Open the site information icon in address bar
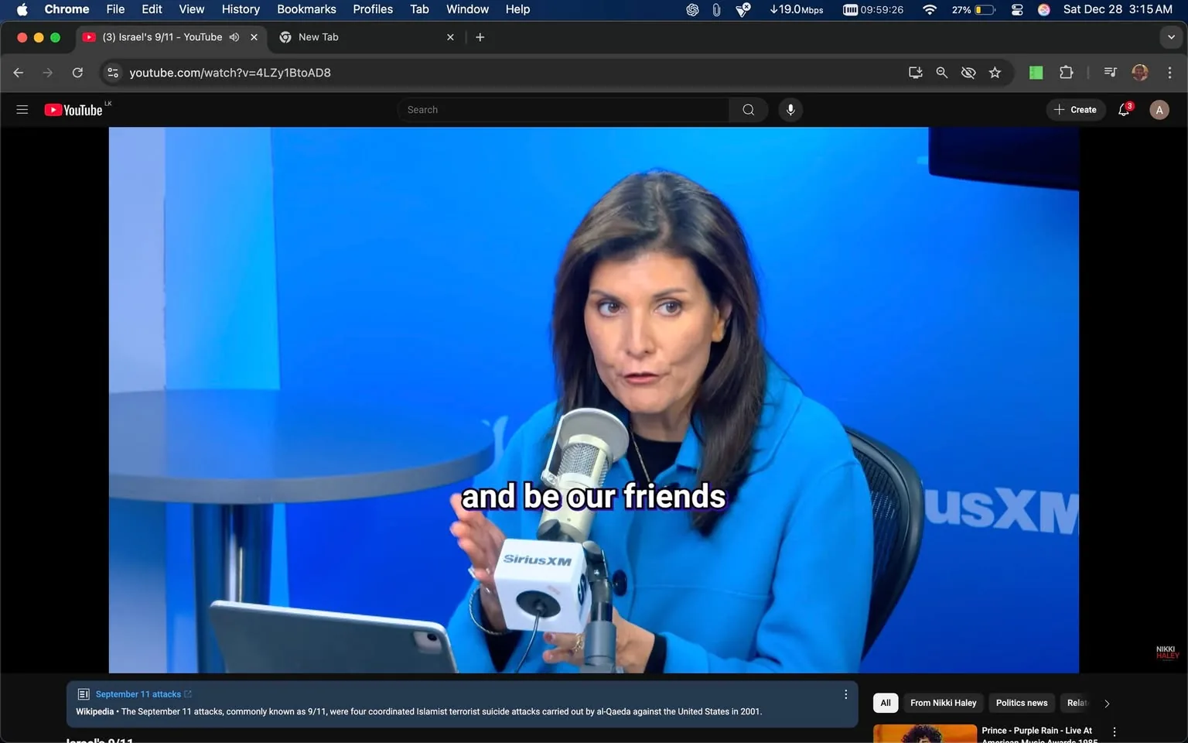 point(113,72)
